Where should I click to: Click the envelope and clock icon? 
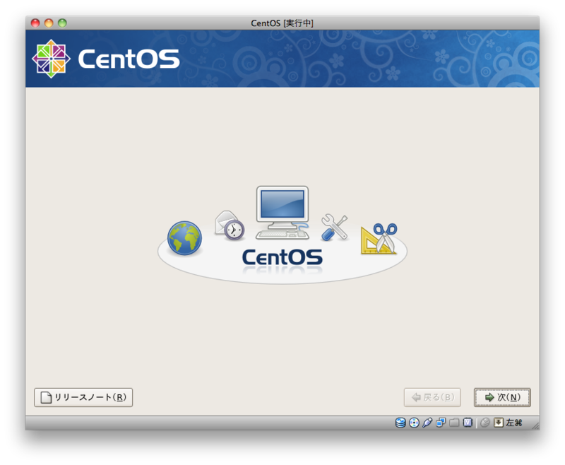point(230,225)
